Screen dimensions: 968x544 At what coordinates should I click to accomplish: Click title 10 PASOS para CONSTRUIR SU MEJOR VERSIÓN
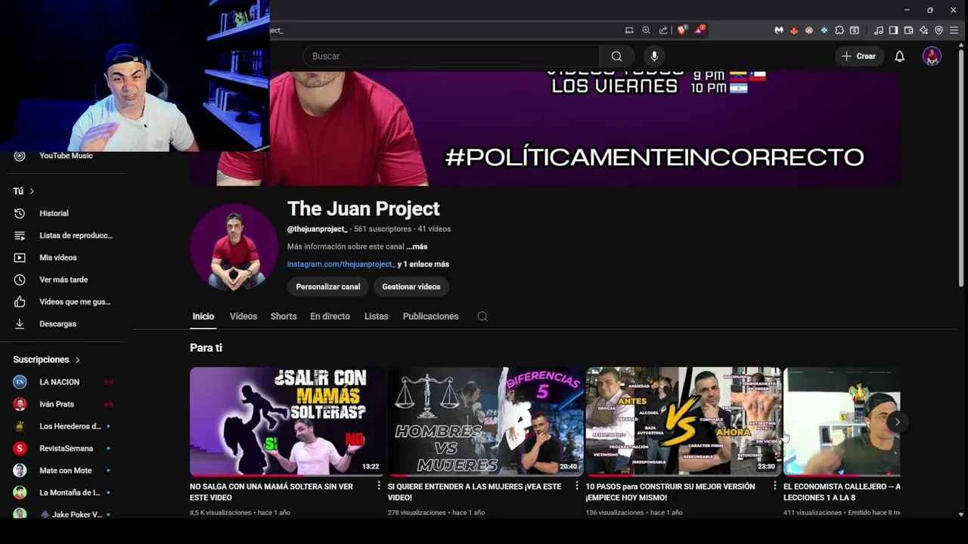point(670,492)
